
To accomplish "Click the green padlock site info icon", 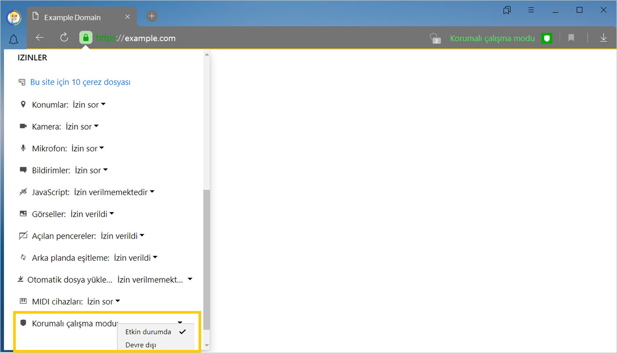I will (x=86, y=38).
